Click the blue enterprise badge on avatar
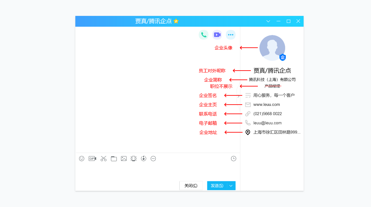Viewport: 371px width, 207px height. 283,57
